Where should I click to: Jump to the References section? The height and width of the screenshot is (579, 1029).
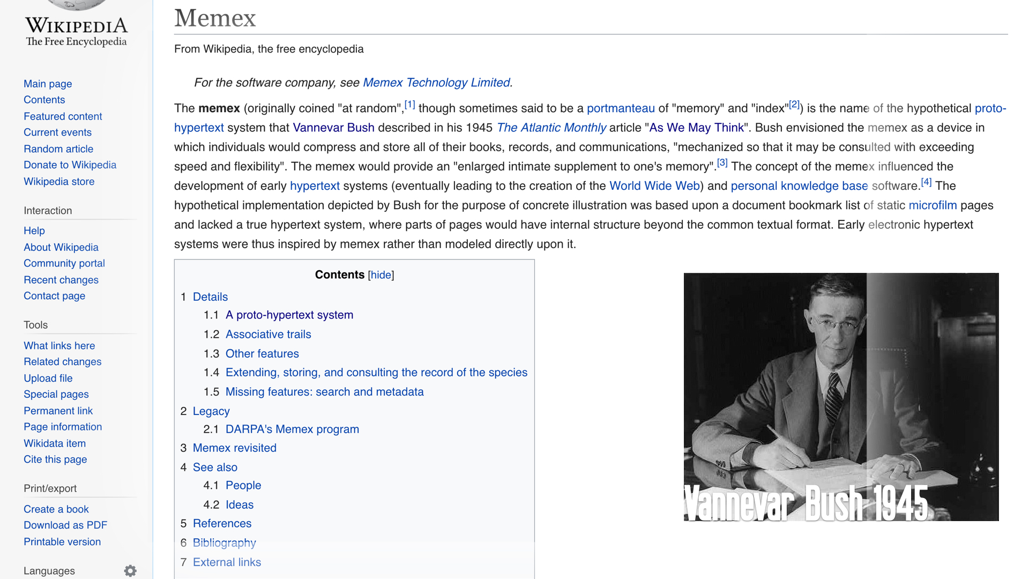(x=222, y=524)
